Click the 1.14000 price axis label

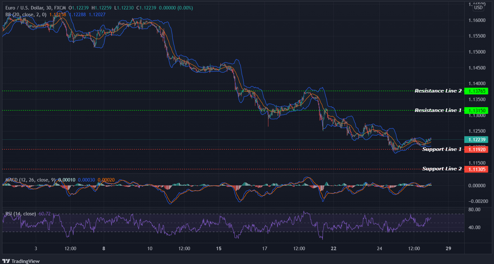[477, 84]
